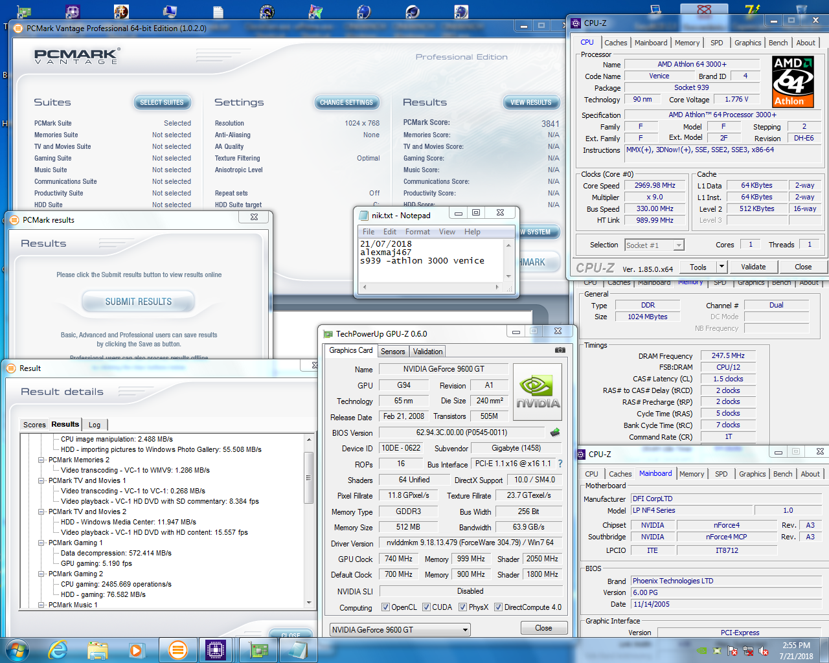Open the Socket #1 selection dropdown in CPU-Z
Image resolution: width=829 pixels, height=663 pixels.
click(654, 245)
